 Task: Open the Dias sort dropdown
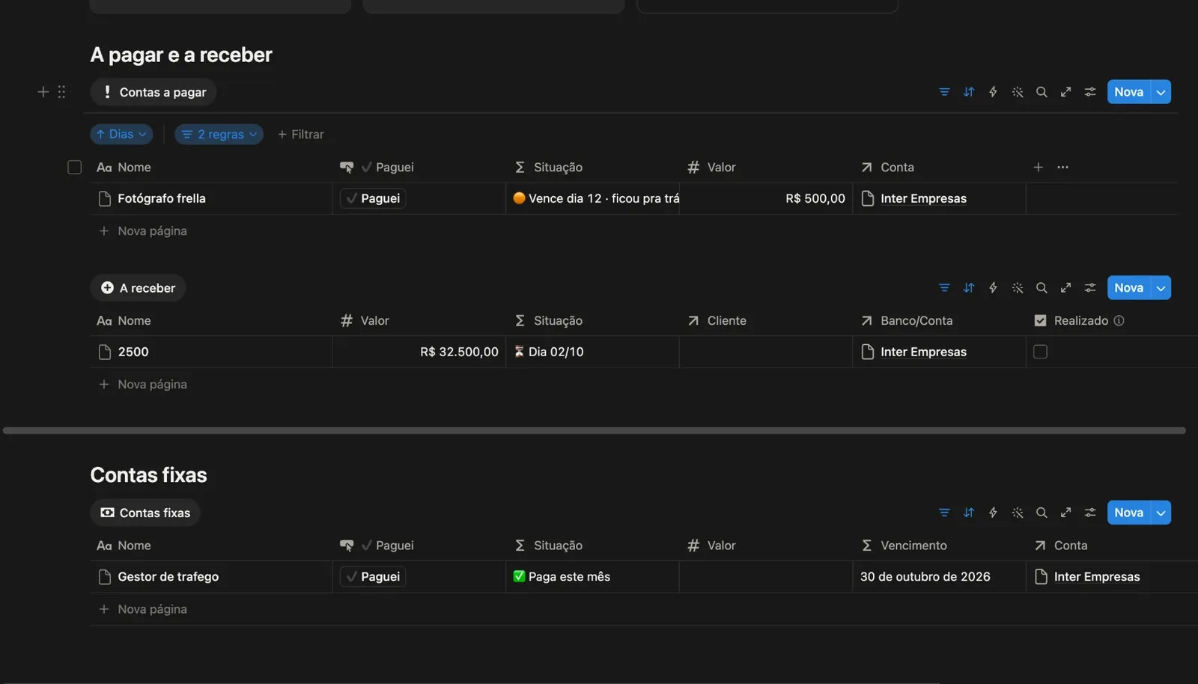click(x=121, y=134)
